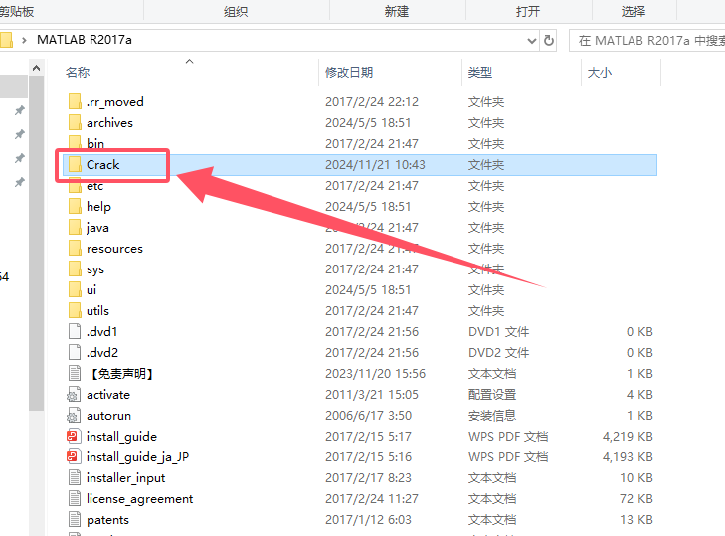Sort by the 名称 column header
This screenshot has width=725, height=536.
click(78, 73)
